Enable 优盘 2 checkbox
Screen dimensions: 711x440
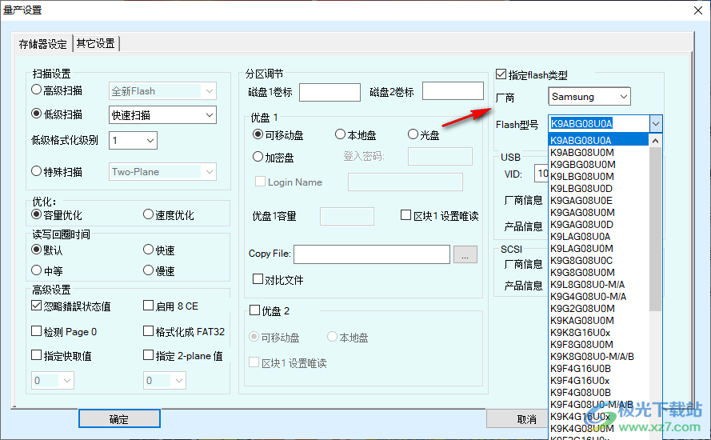point(255,310)
